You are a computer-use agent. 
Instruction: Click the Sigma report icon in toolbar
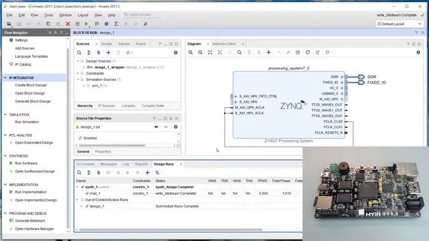click(116, 24)
